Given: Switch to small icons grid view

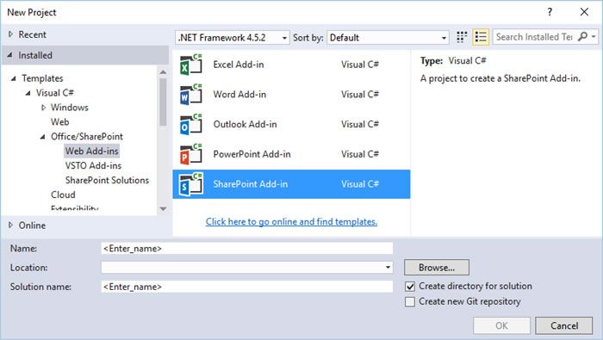Looking at the screenshot, I should (462, 37).
